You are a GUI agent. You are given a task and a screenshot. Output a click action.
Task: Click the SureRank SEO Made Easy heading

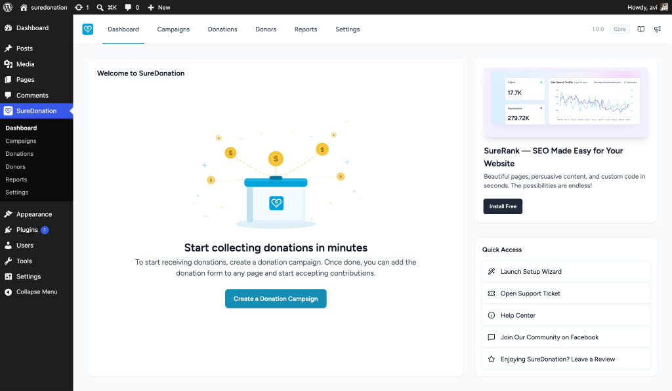(x=553, y=157)
